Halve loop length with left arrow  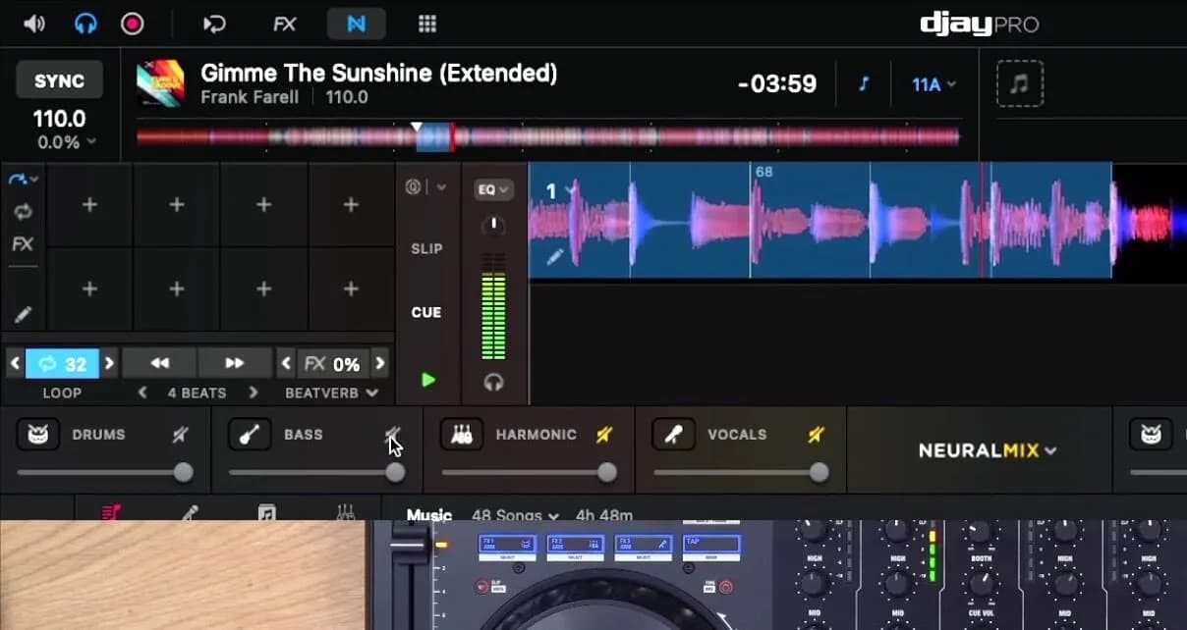coord(15,364)
